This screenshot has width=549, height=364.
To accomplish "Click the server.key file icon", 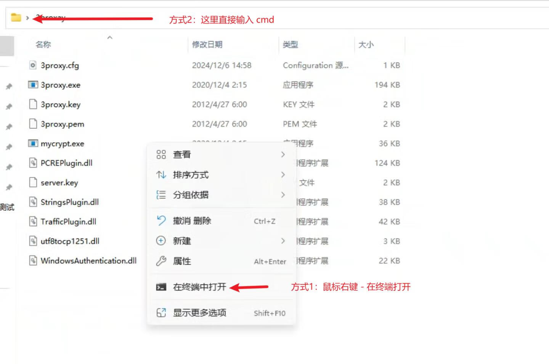I will pyautogui.click(x=33, y=182).
